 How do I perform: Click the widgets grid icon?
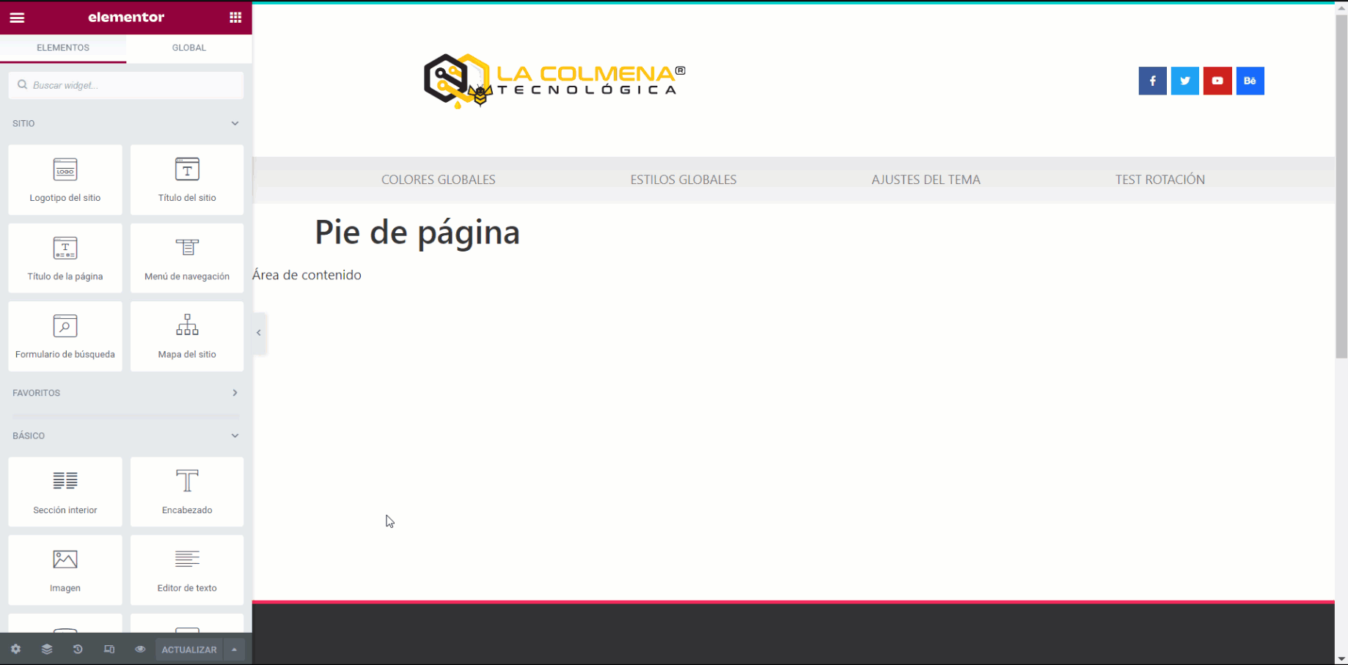pyautogui.click(x=235, y=18)
